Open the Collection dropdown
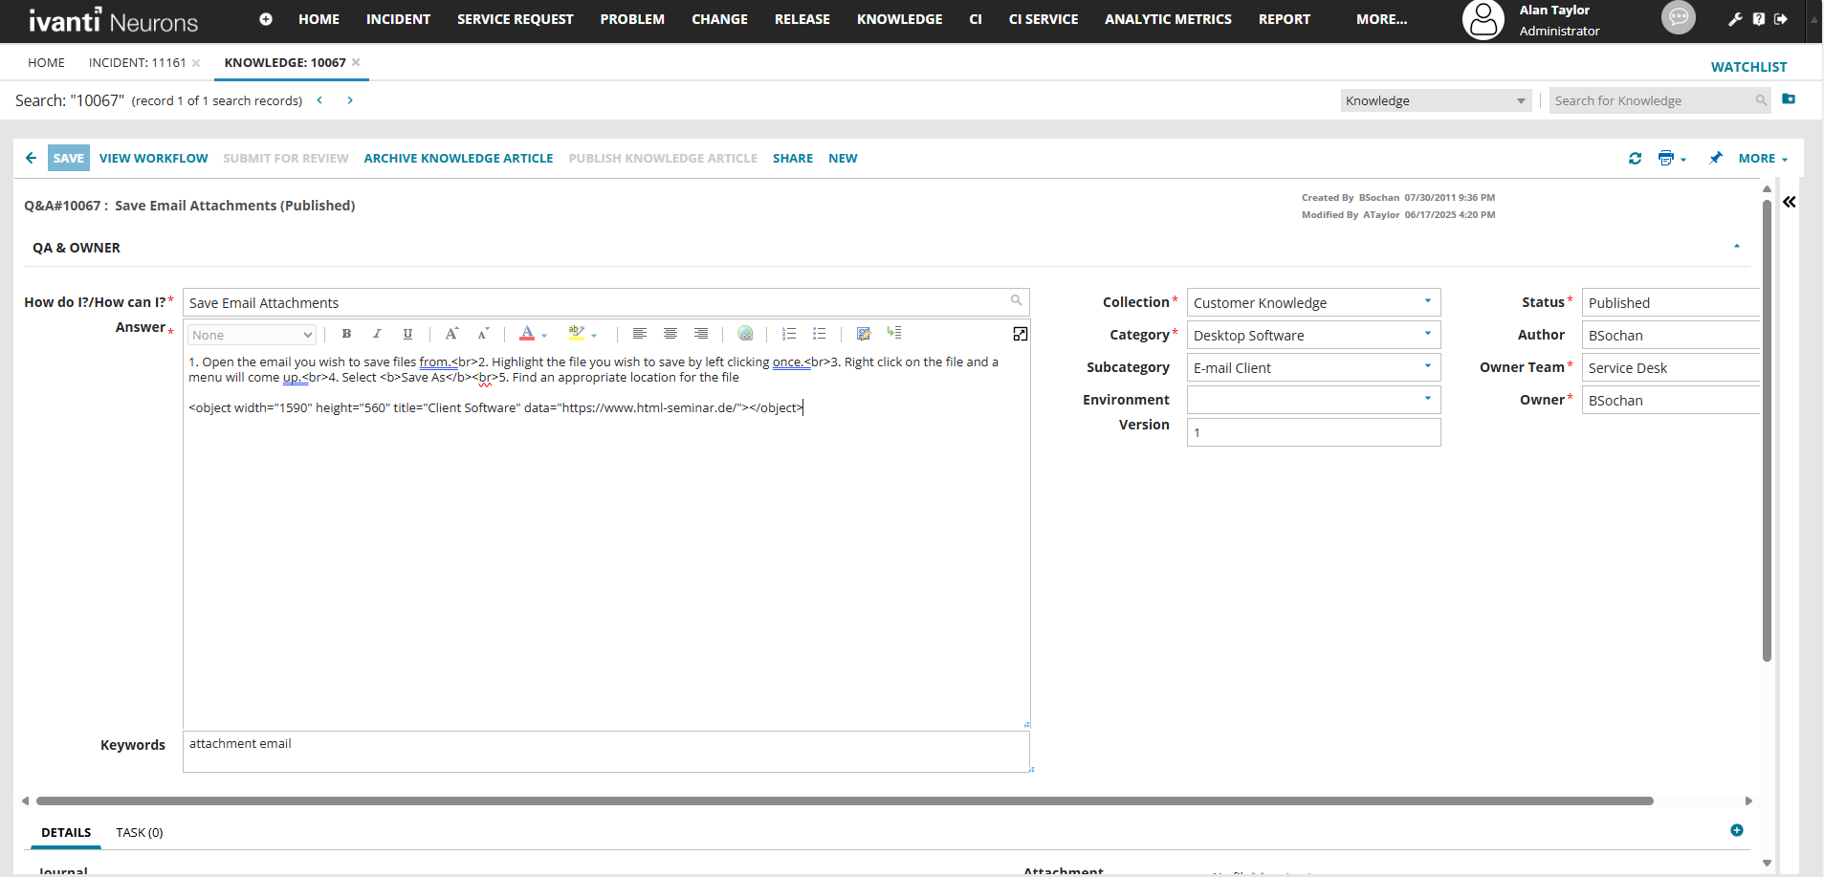The height and width of the screenshot is (877, 1824). point(1427,302)
